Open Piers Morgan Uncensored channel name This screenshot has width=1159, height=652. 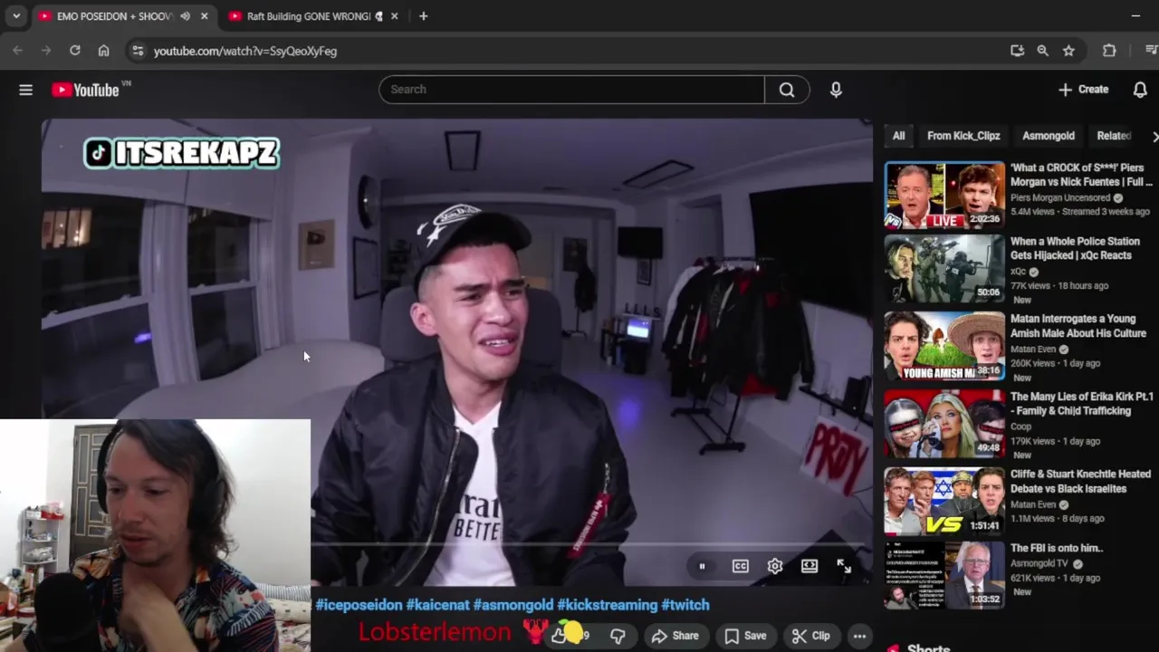click(x=1060, y=197)
